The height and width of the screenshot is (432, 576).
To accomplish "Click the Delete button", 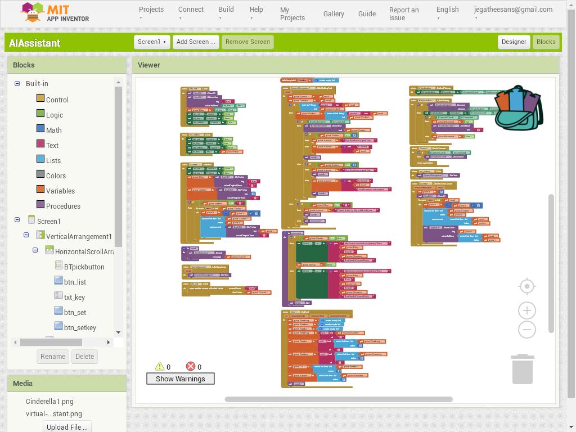I will [84, 356].
